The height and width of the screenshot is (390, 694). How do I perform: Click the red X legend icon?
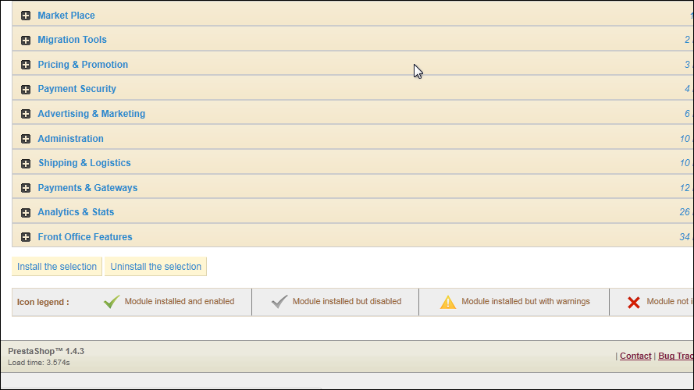point(634,302)
